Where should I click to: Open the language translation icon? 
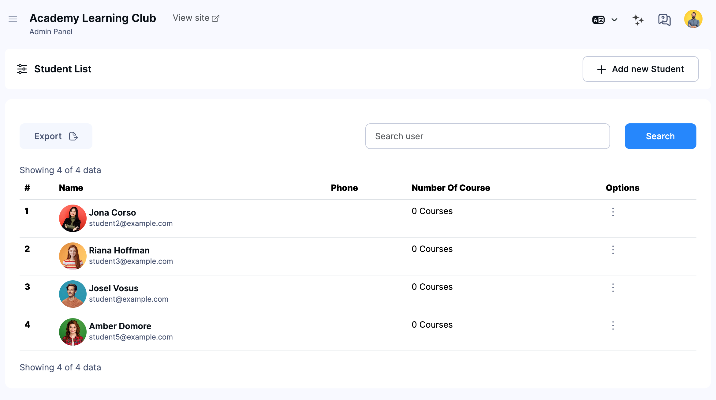coord(598,19)
